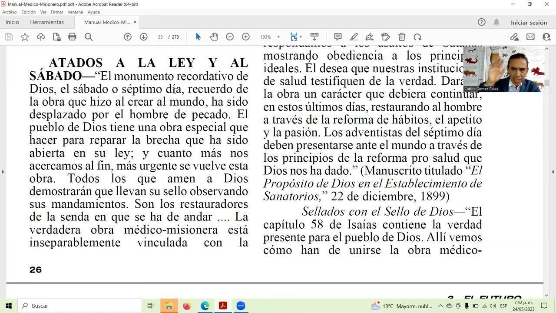
Task: Go to next page arrow
Action: pos(144,37)
